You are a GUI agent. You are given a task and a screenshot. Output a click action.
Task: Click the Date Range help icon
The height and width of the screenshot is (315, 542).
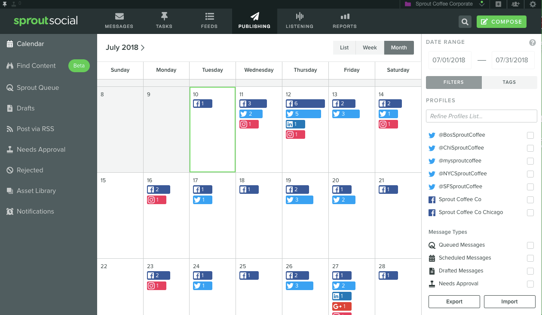tap(533, 43)
